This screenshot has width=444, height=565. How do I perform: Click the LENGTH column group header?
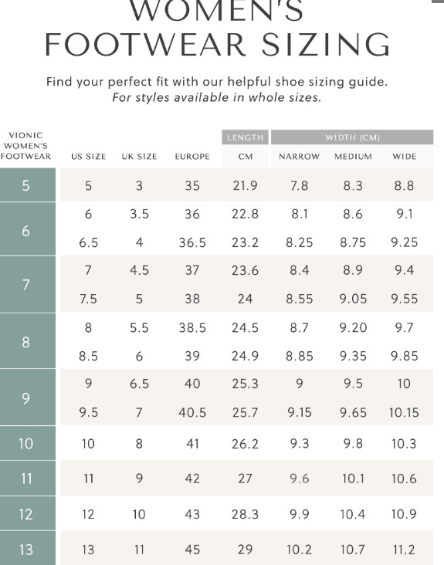[x=245, y=137]
